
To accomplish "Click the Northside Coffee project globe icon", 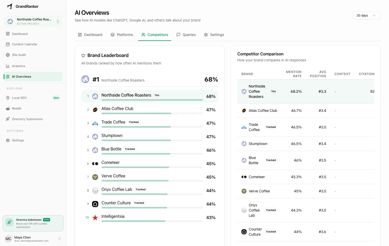I will (x=10, y=21).
